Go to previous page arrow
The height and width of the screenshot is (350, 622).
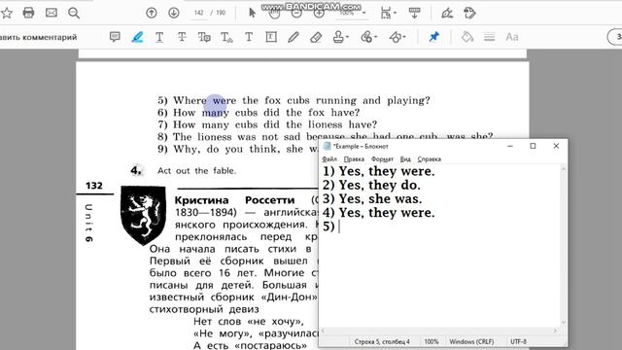(x=152, y=13)
